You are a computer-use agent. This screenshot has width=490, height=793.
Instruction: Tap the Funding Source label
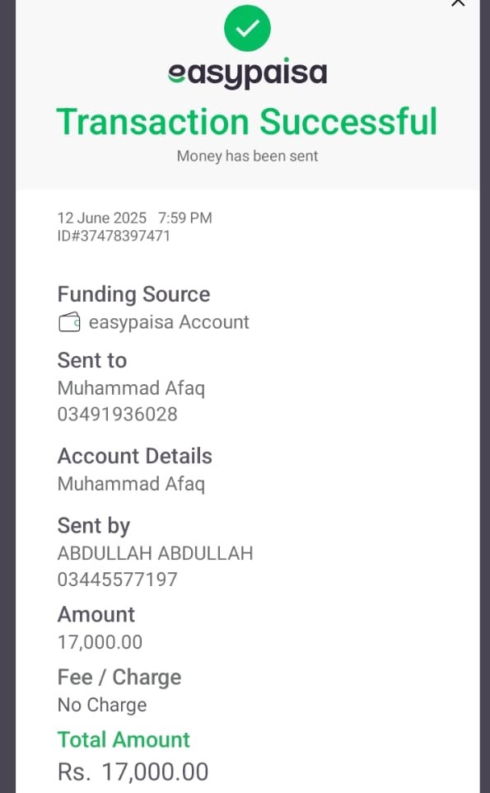point(134,293)
